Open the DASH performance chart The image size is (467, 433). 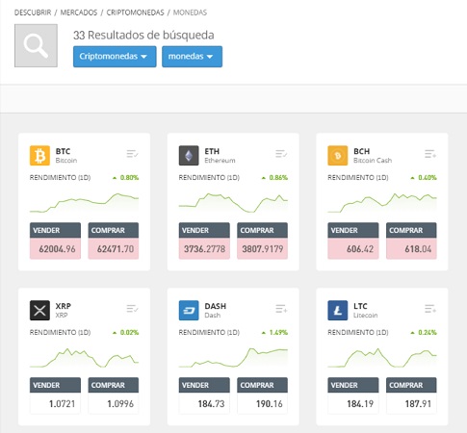233,357
